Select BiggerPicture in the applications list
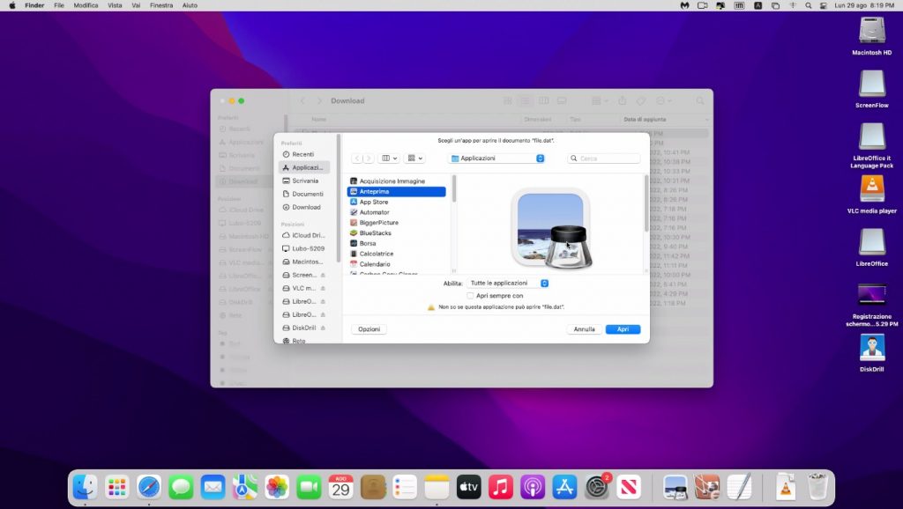 coord(378,223)
